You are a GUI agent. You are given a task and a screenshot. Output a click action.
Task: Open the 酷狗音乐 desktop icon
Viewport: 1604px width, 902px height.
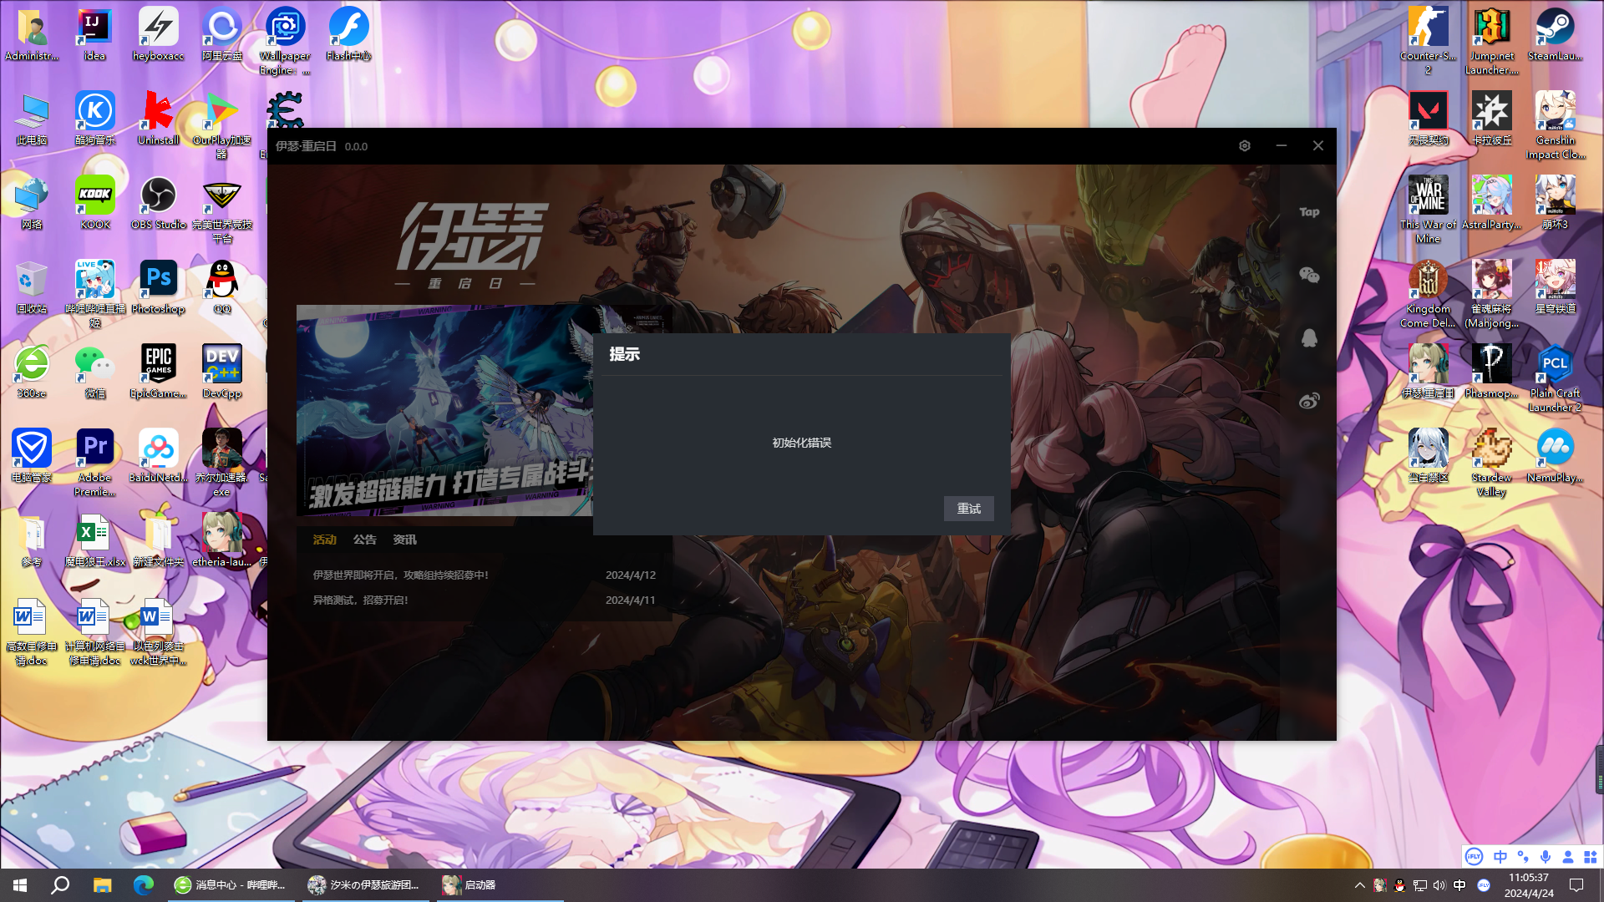coord(94,119)
